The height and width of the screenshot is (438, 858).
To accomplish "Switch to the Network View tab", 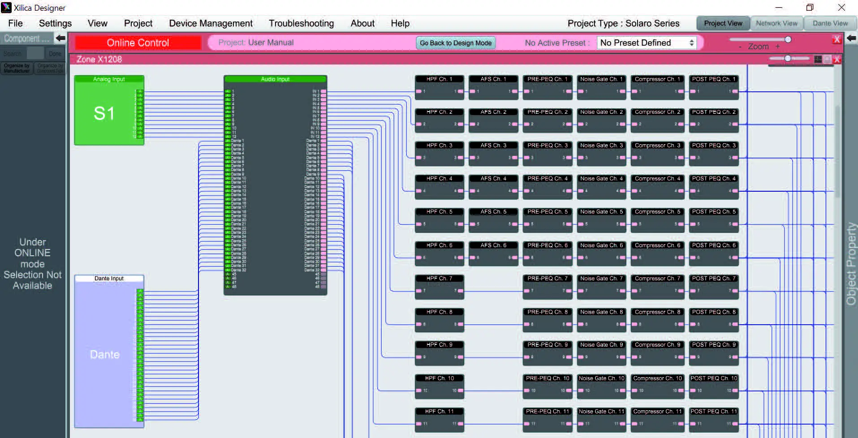I will [776, 23].
